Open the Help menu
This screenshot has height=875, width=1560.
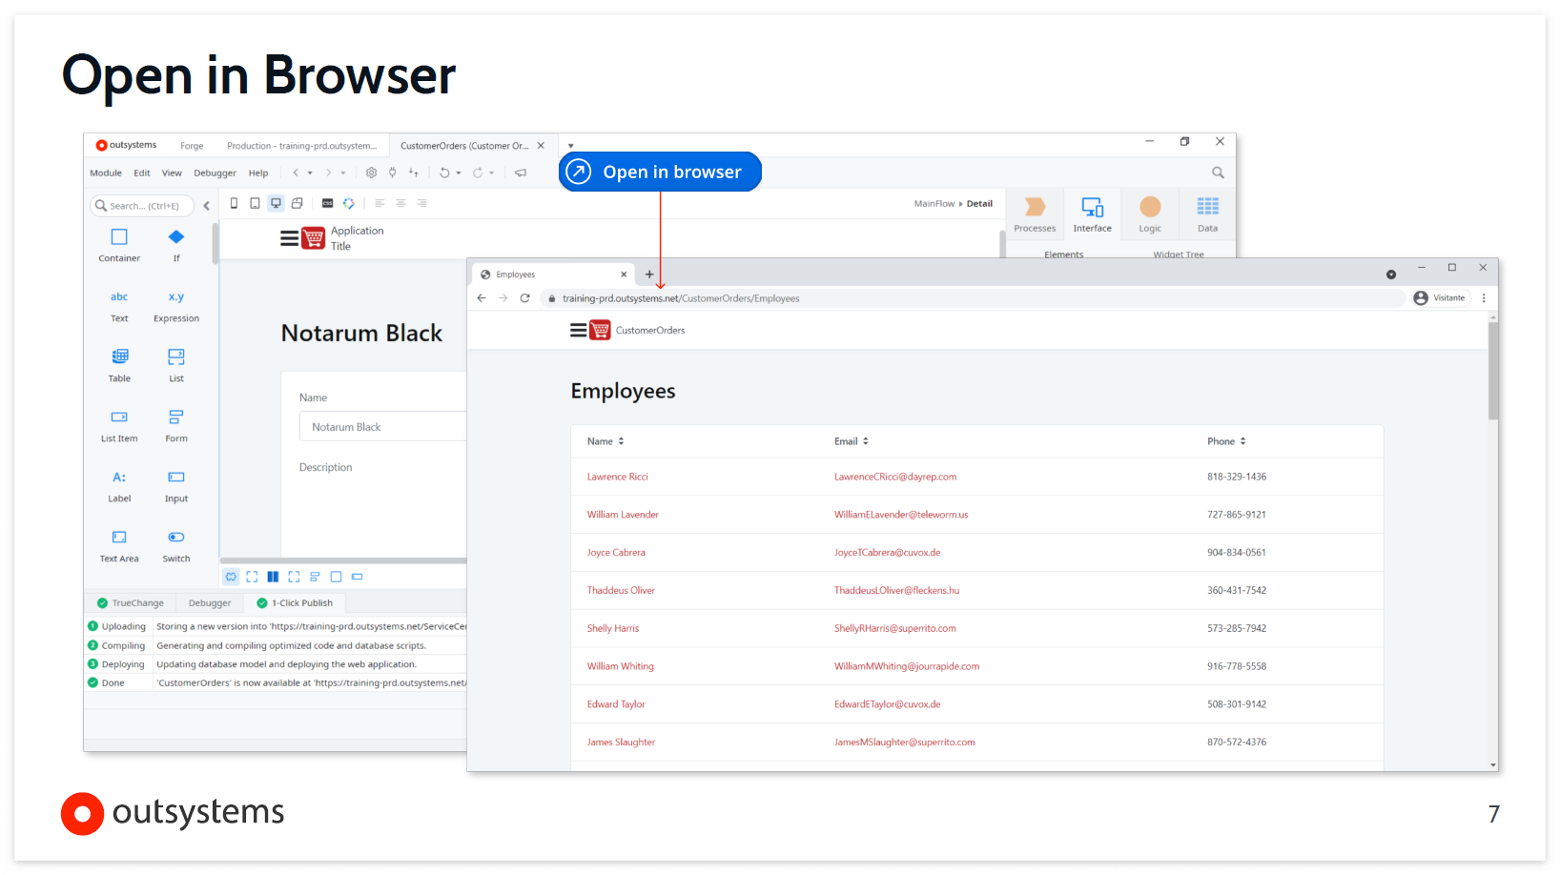pyautogui.click(x=258, y=173)
